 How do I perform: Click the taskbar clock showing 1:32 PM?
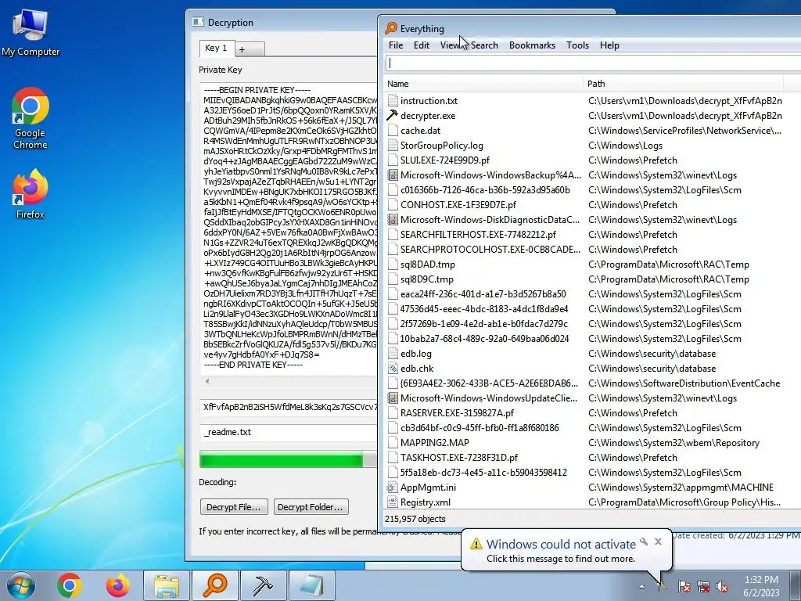761,586
